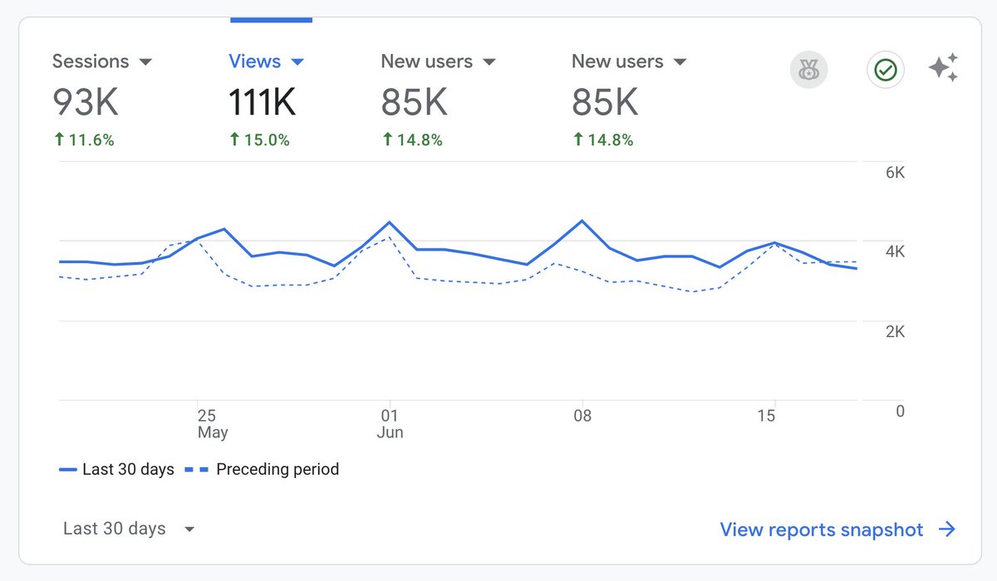Click the 11.6% sessions change indicator
Image resolution: width=997 pixels, height=581 pixels.
coord(84,140)
